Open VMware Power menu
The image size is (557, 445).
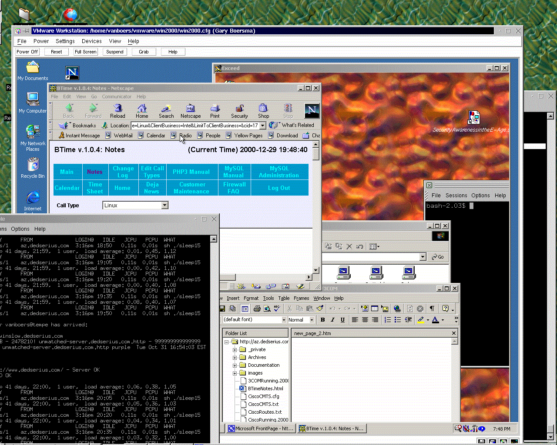[x=41, y=41]
